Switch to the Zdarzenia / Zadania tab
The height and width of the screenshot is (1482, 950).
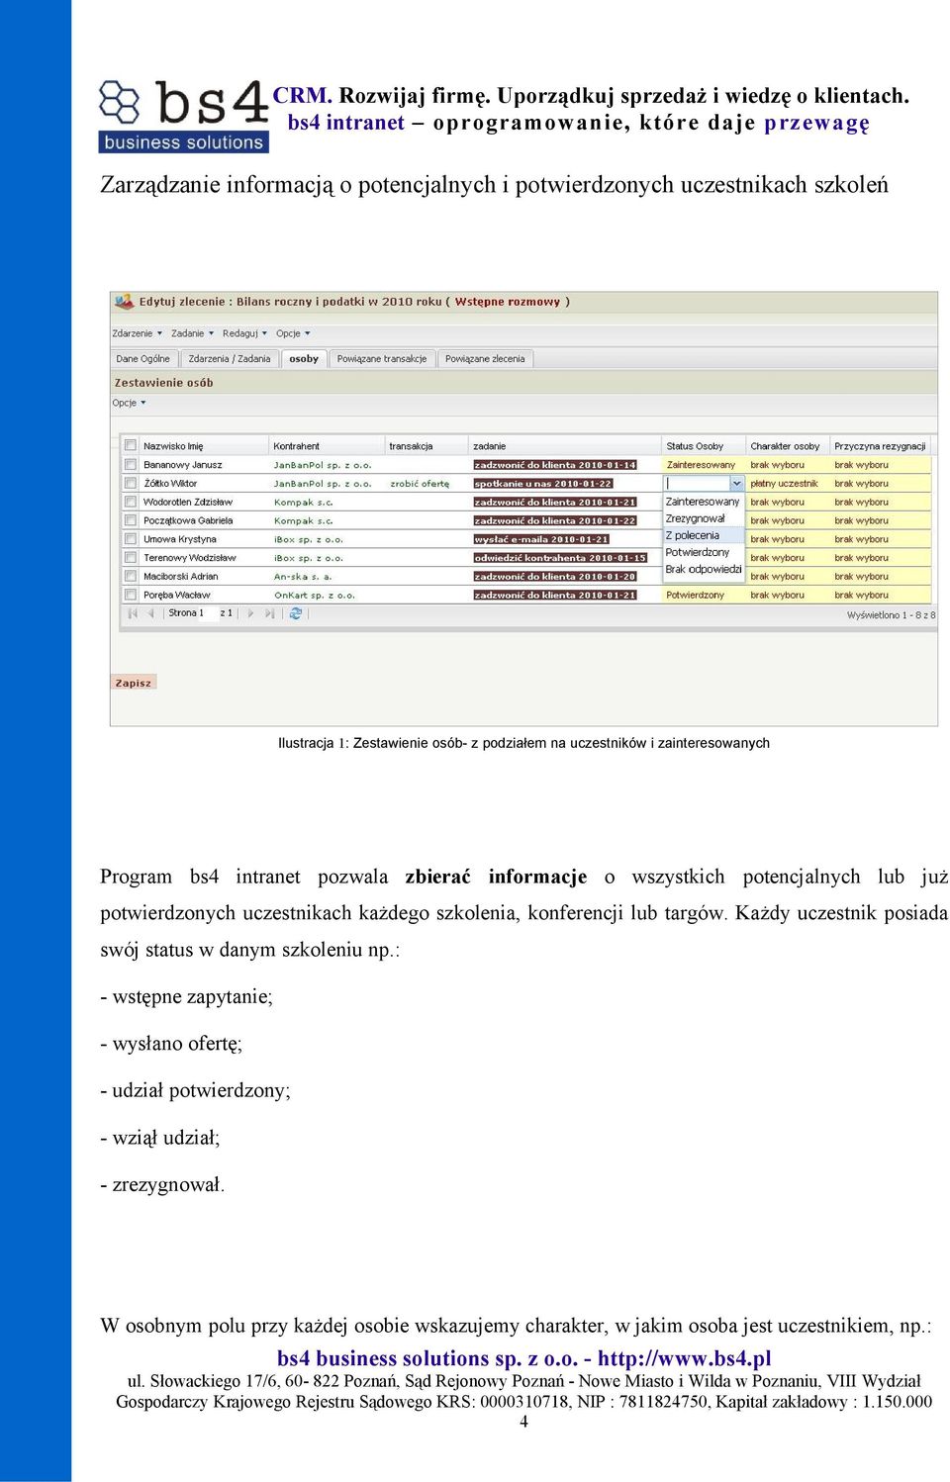230,359
